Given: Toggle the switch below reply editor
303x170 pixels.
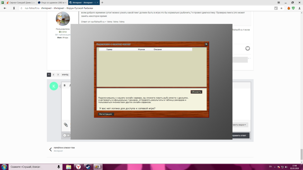Looking at the screenshot, I should [66, 135].
